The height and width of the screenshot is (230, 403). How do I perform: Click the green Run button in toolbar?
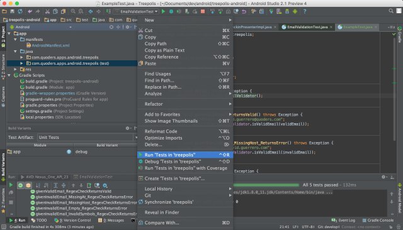tap(164, 11)
